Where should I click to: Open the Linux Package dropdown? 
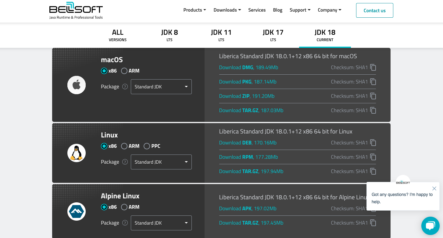pyautogui.click(x=161, y=162)
